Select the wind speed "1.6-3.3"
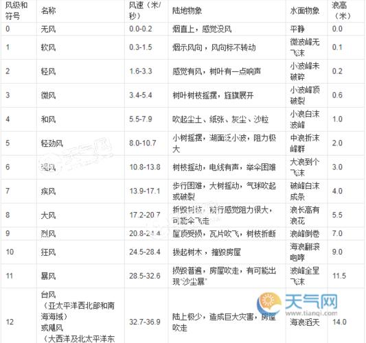366x343 pixels. (x=141, y=71)
